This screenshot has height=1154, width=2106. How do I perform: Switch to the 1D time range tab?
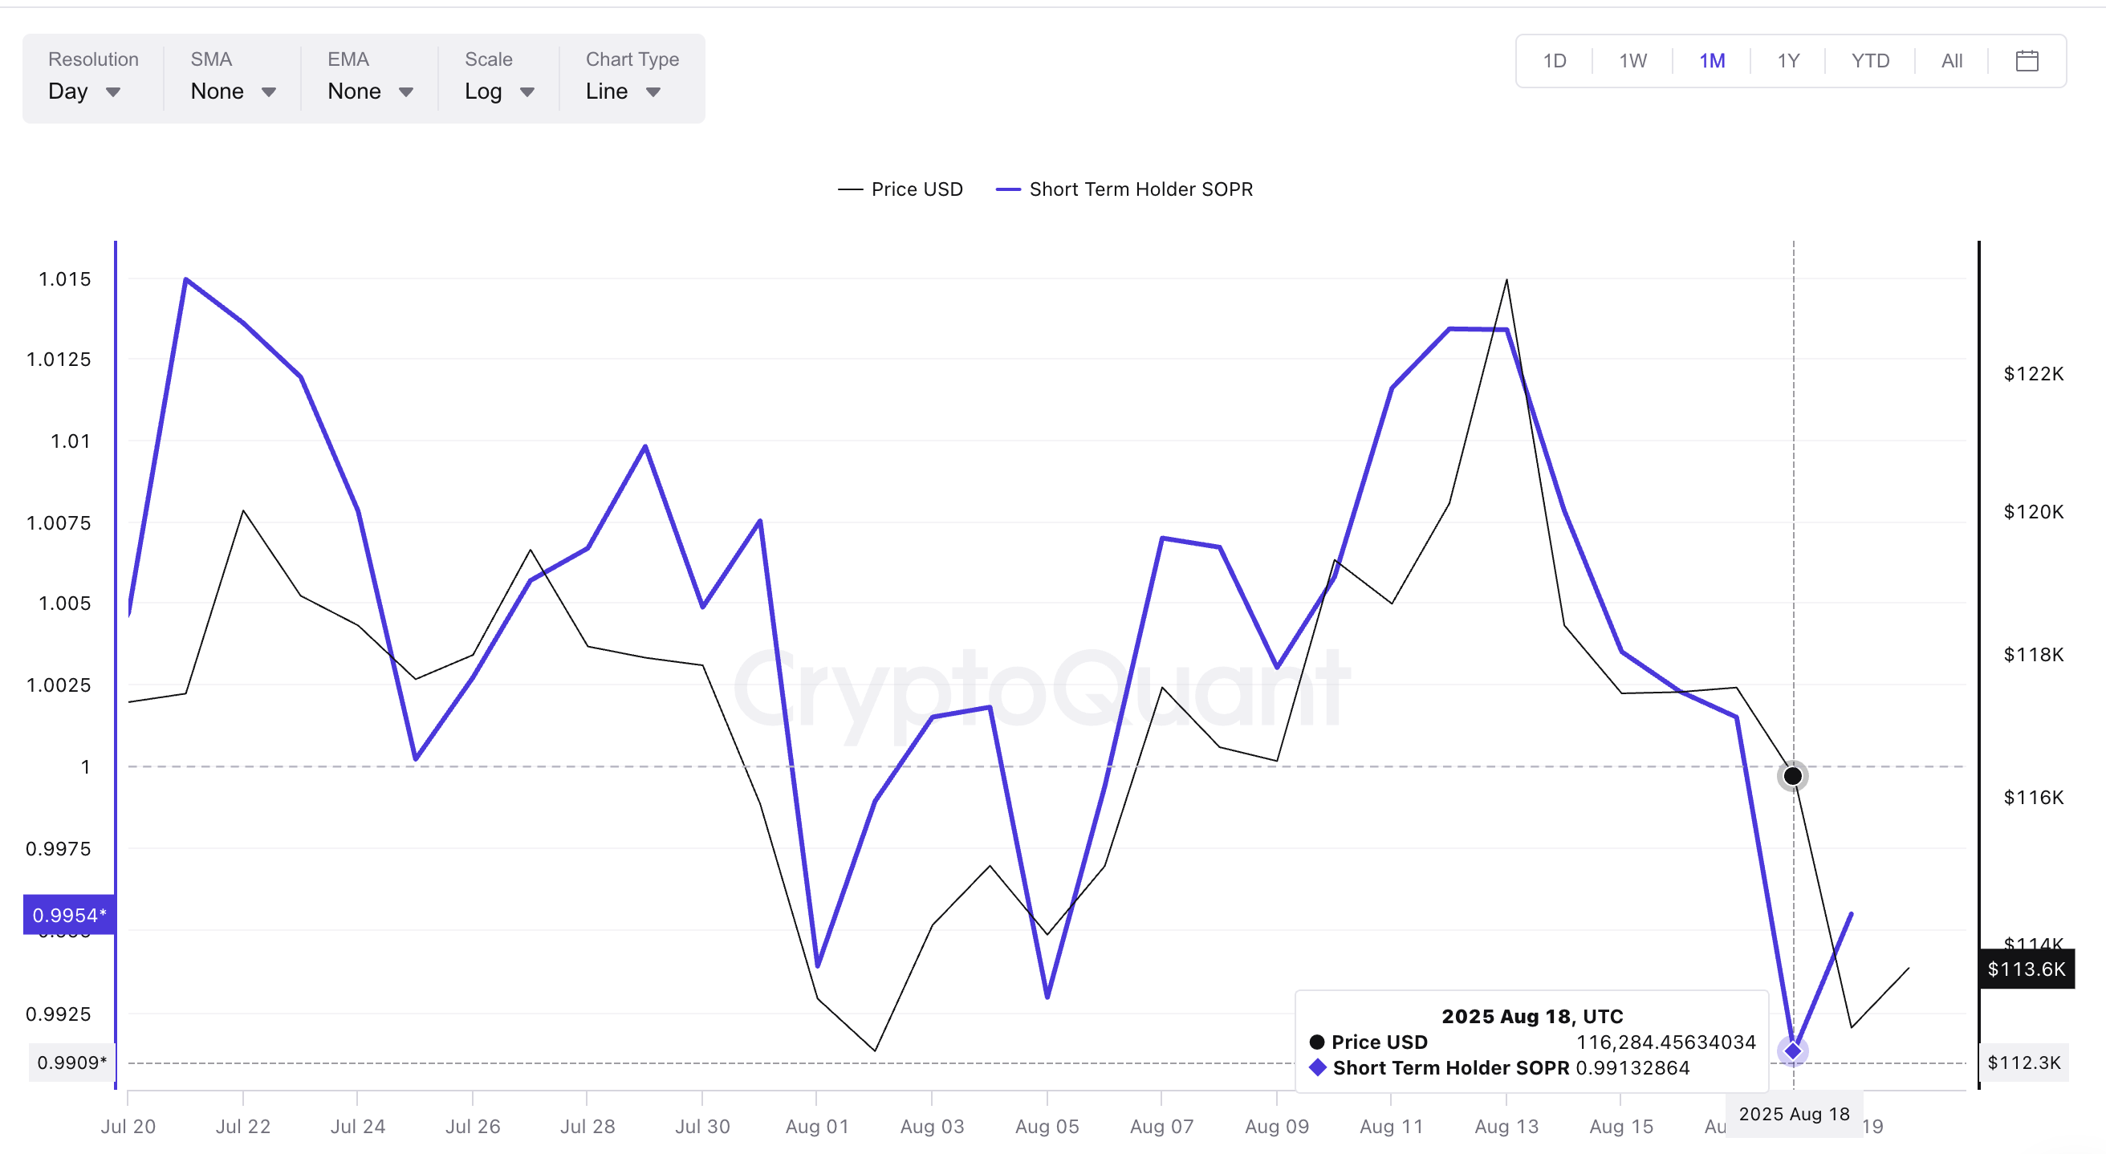tap(1554, 59)
